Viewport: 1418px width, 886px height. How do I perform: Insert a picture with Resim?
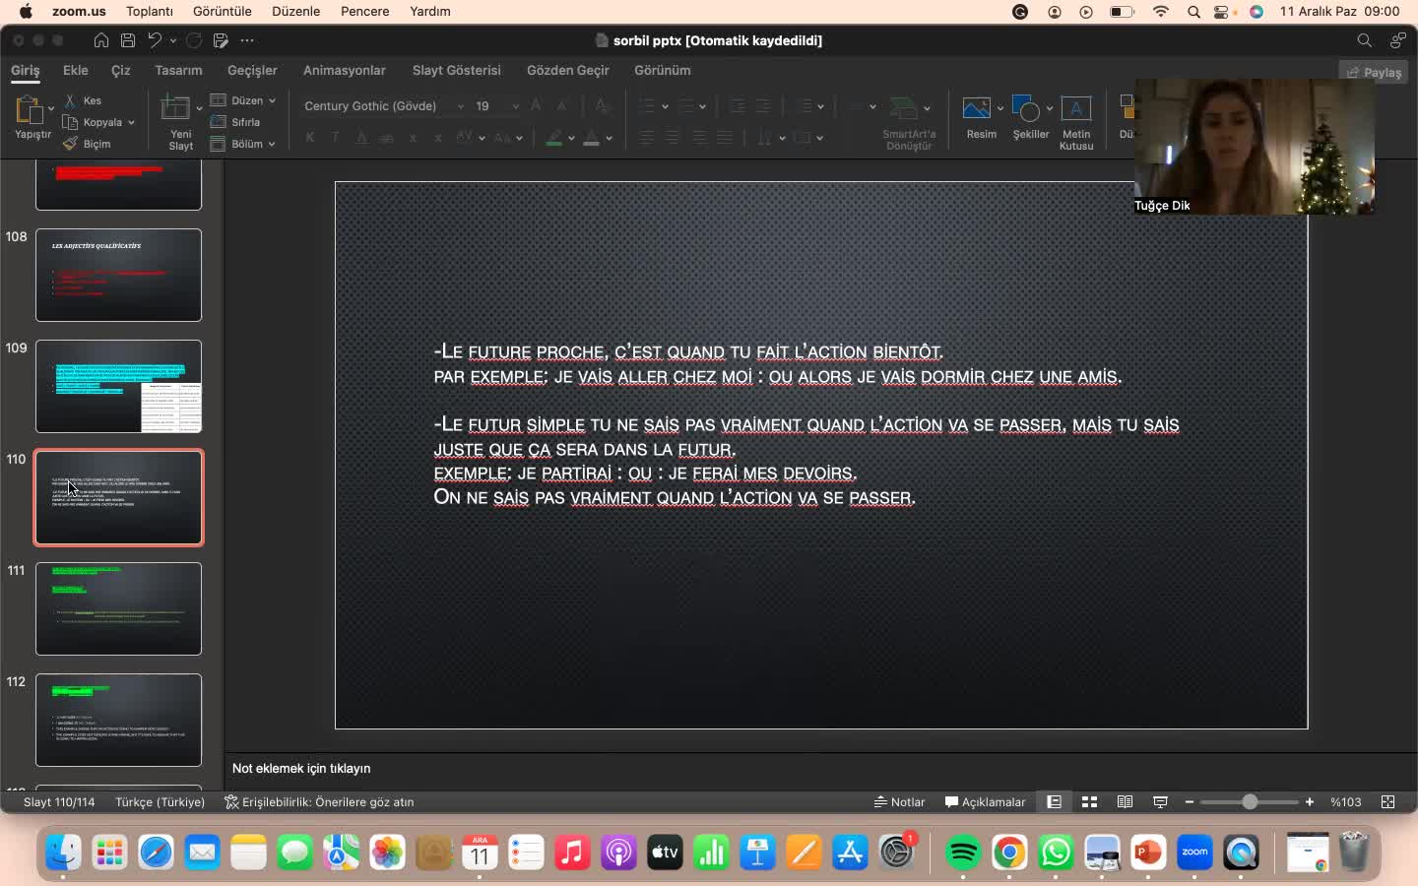click(x=981, y=118)
